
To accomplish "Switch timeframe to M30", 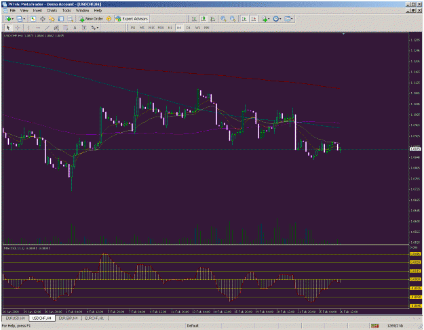I will tap(161, 28).
